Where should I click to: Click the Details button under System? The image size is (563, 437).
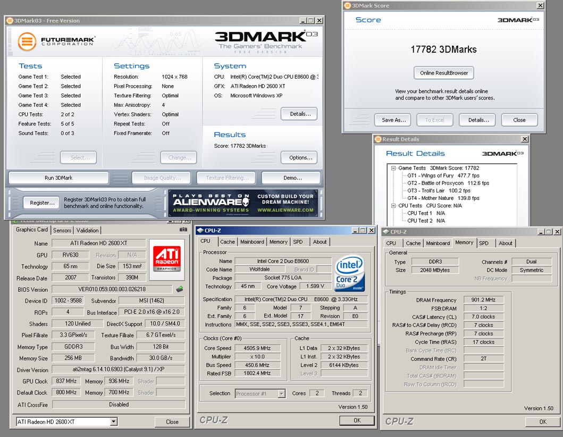click(x=299, y=114)
